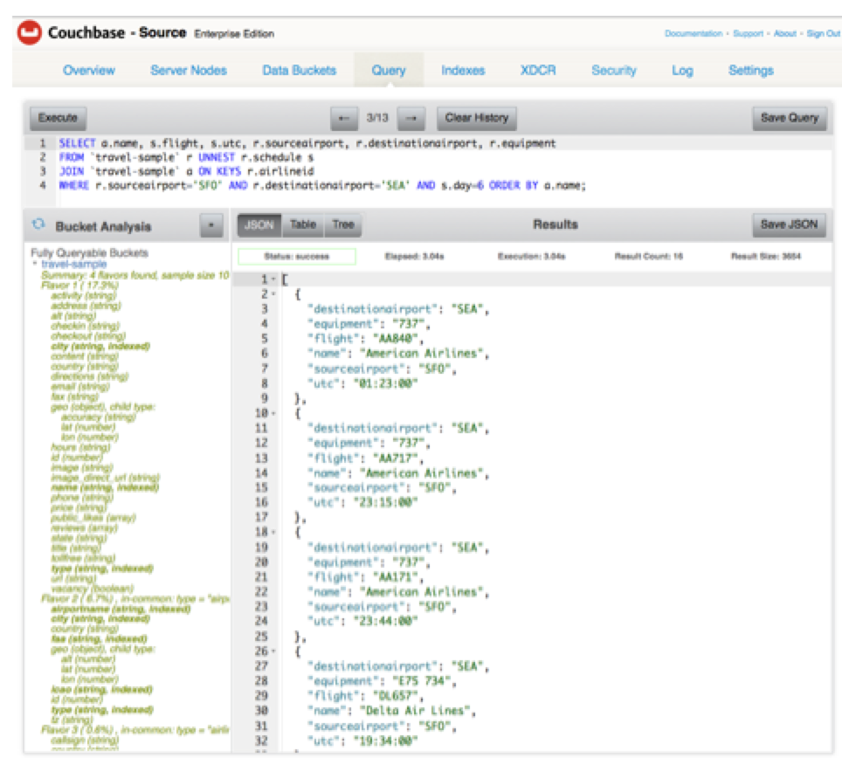Refresh the Bucket Analysis panel
The height and width of the screenshot is (758, 842).
(38, 225)
